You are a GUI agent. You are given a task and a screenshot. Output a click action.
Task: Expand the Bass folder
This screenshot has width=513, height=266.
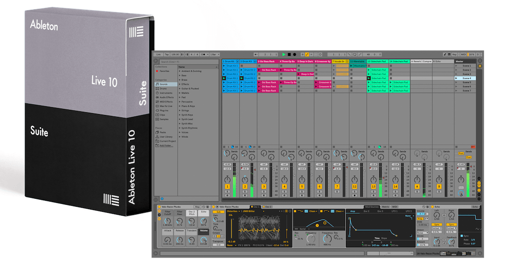pyautogui.click(x=180, y=75)
